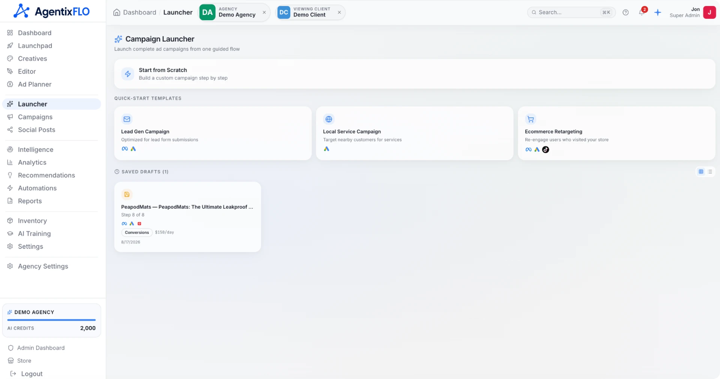Click the saved draft file icon

point(127,194)
